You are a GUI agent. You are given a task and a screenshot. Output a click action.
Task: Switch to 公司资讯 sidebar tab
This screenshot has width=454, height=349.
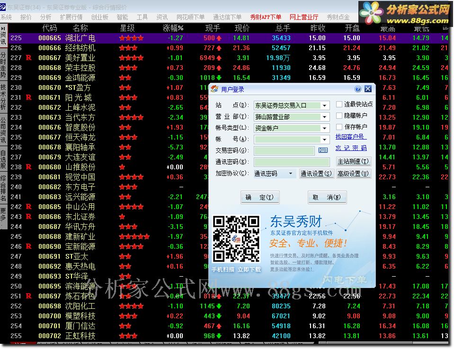pos(3,131)
